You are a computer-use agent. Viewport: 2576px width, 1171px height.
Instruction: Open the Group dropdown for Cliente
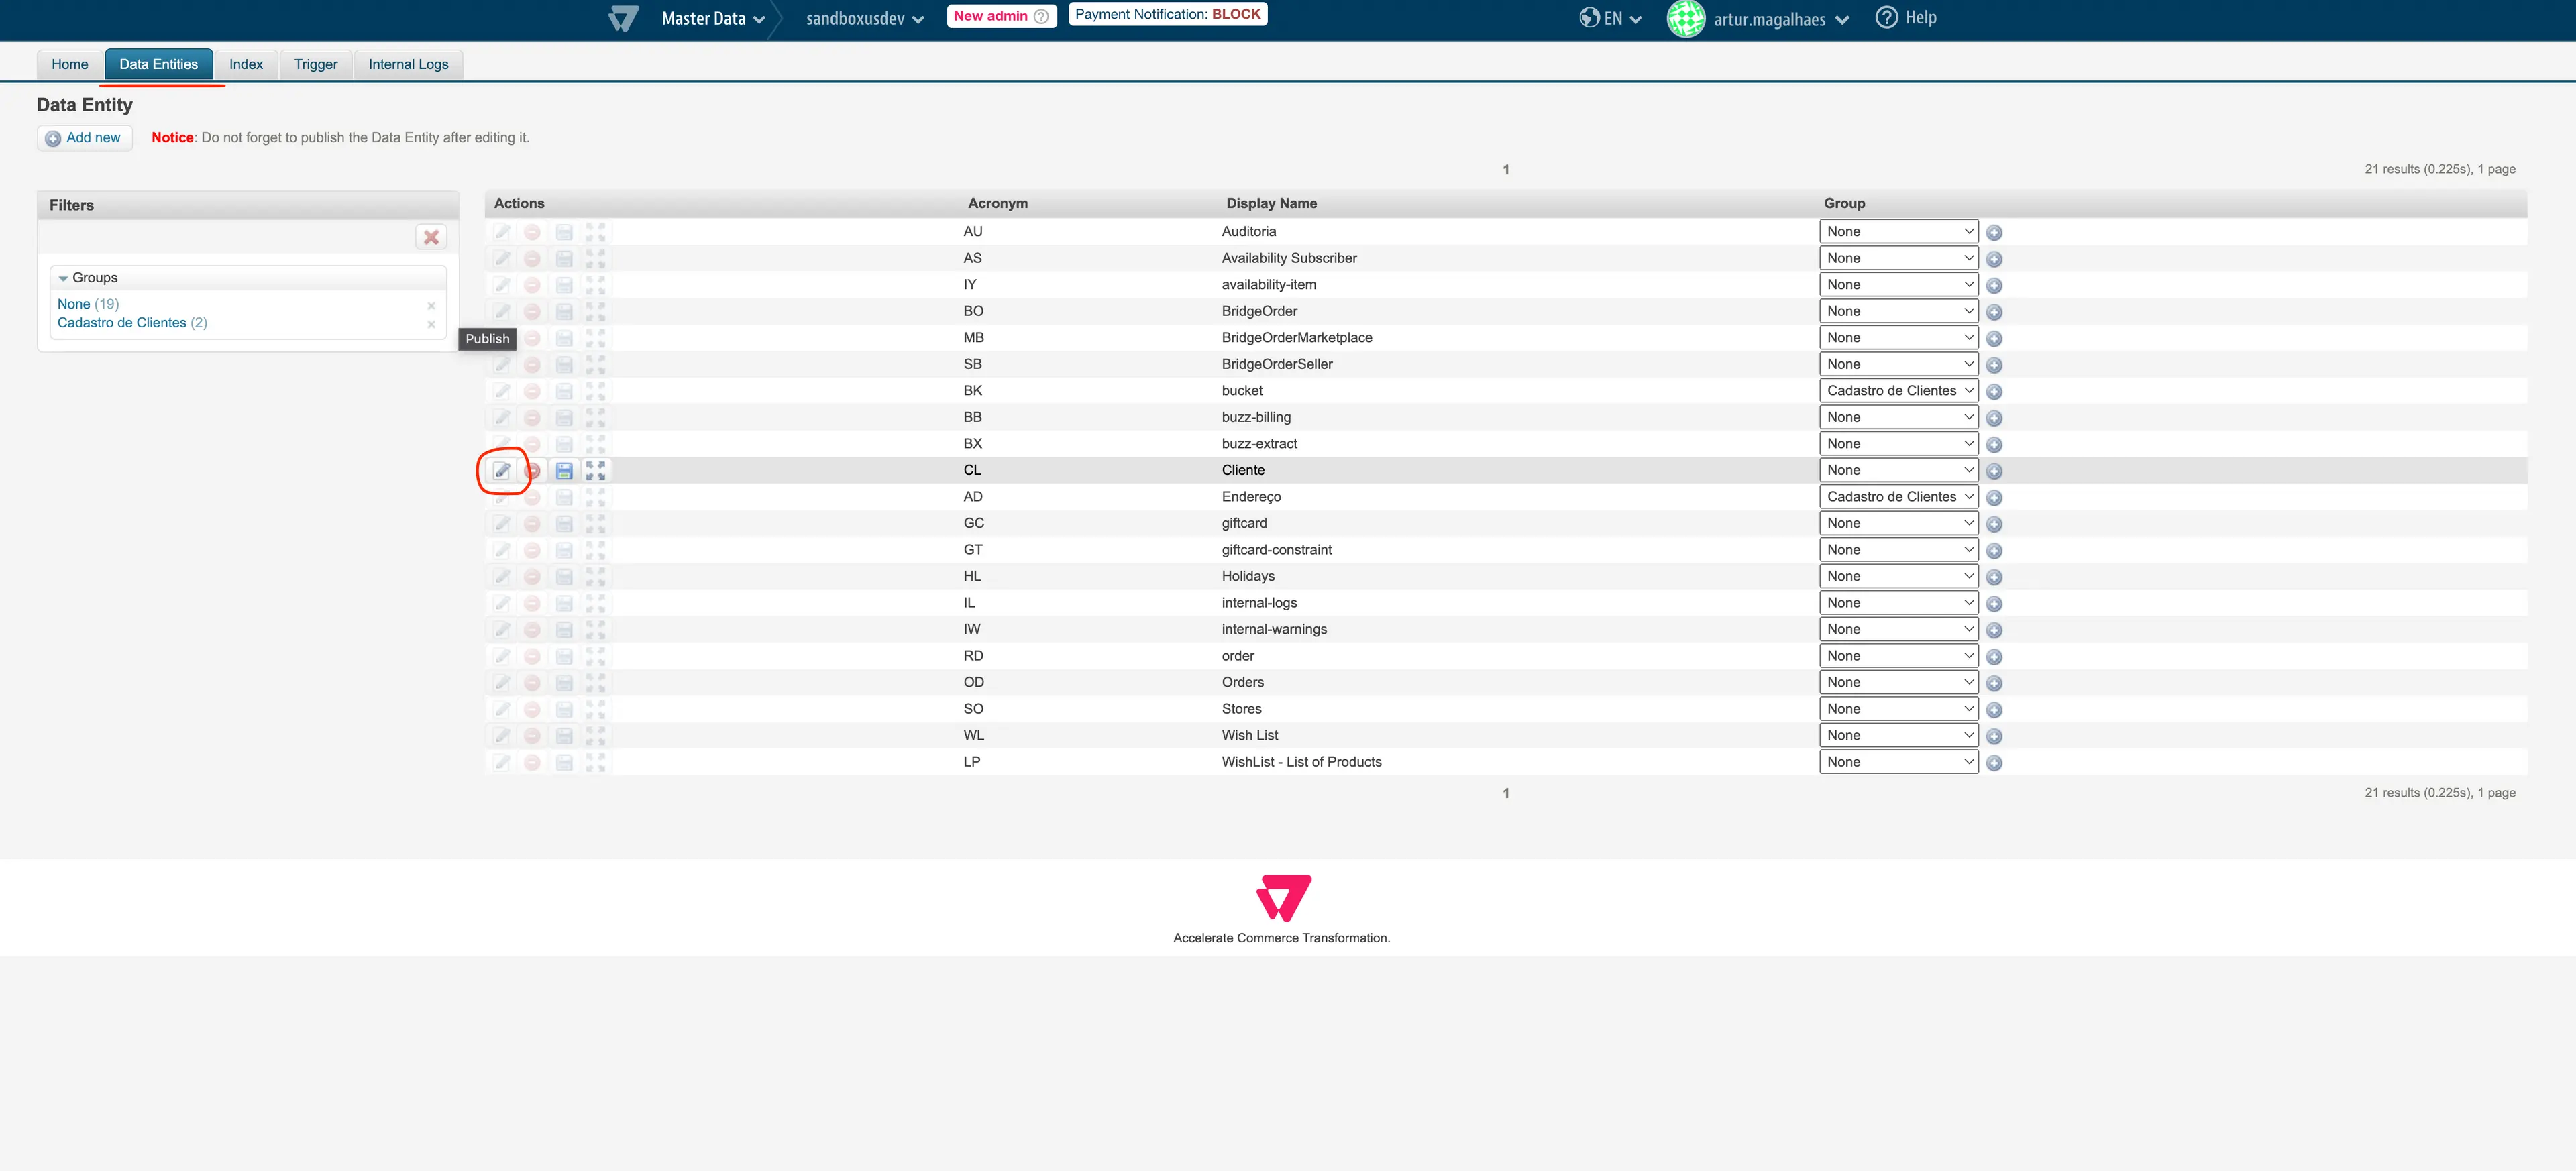tap(1897, 470)
